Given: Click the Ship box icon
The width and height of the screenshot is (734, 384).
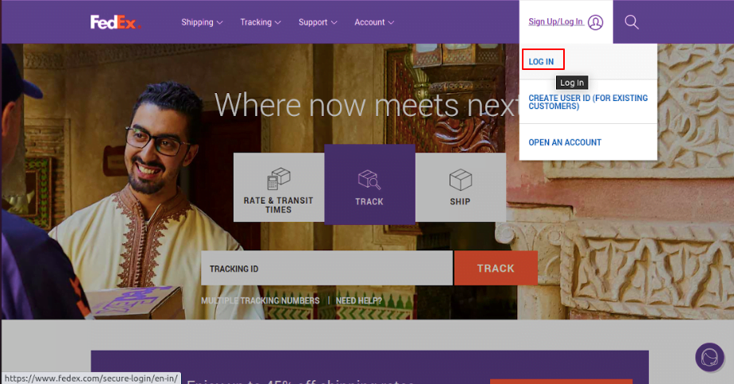Looking at the screenshot, I should coord(460,179).
